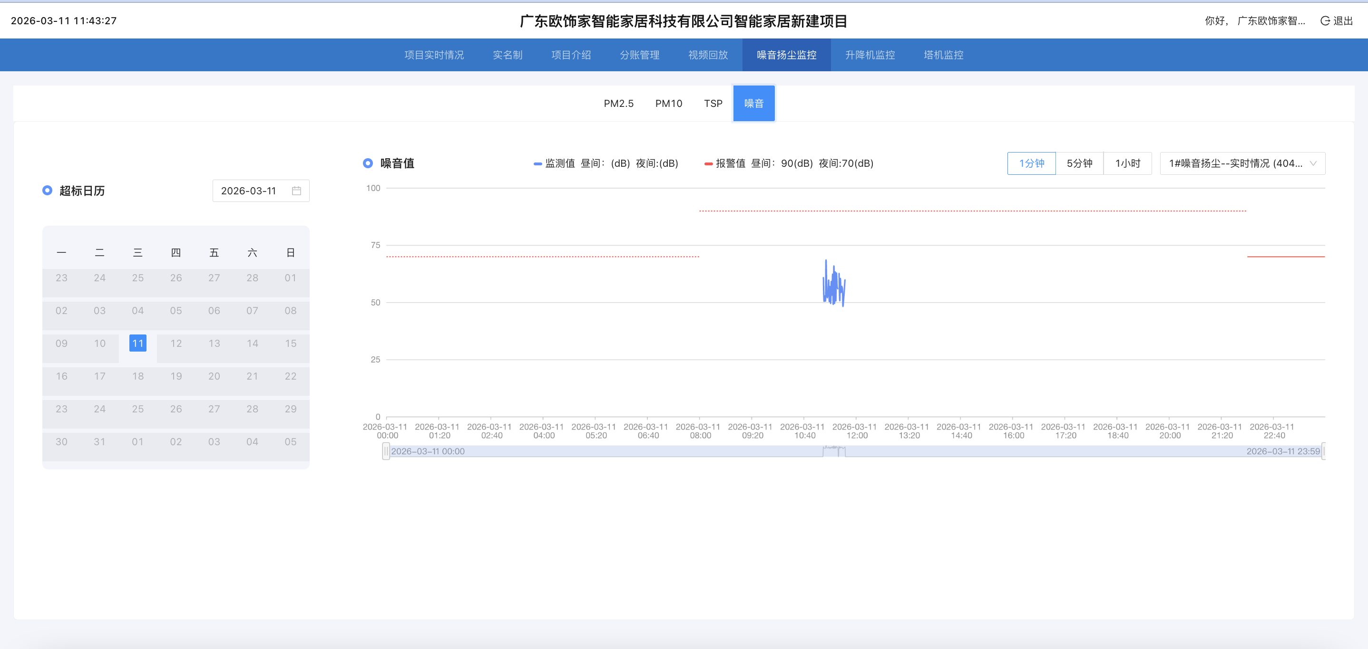Click the calendar icon in date field

(296, 191)
